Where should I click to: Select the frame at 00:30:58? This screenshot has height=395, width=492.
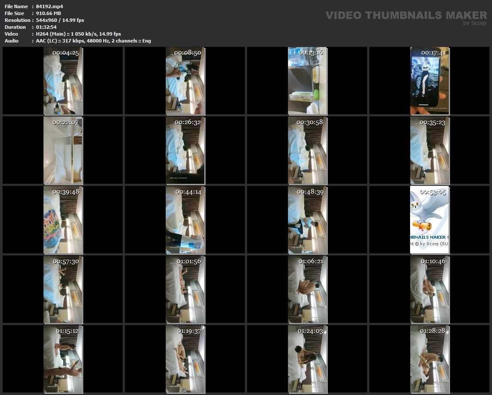click(x=307, y=151)
